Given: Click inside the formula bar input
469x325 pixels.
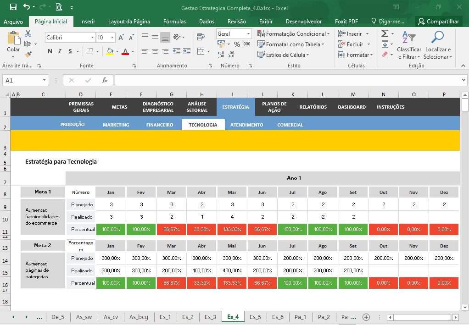Looking at the screenshot, I should click(x=288, y=80).
